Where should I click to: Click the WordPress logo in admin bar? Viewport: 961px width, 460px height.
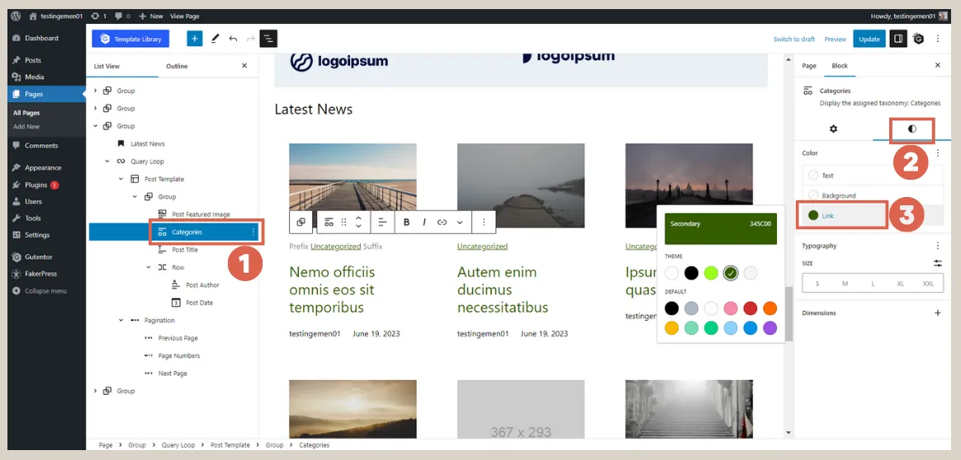click(x=16, y=16)
